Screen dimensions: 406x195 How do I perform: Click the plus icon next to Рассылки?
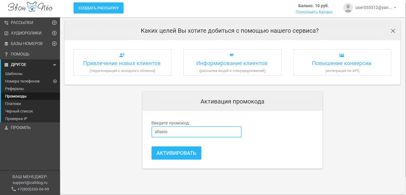pyautogui.click(x=54, y=22)
